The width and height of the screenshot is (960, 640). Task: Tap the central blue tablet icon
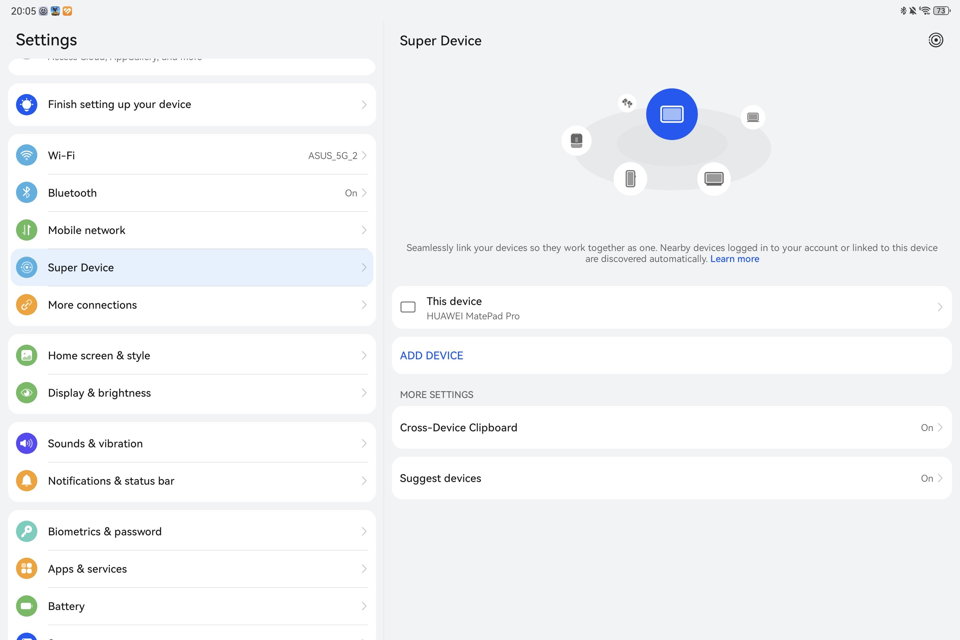pyautogui.click(x=671, y=114)
